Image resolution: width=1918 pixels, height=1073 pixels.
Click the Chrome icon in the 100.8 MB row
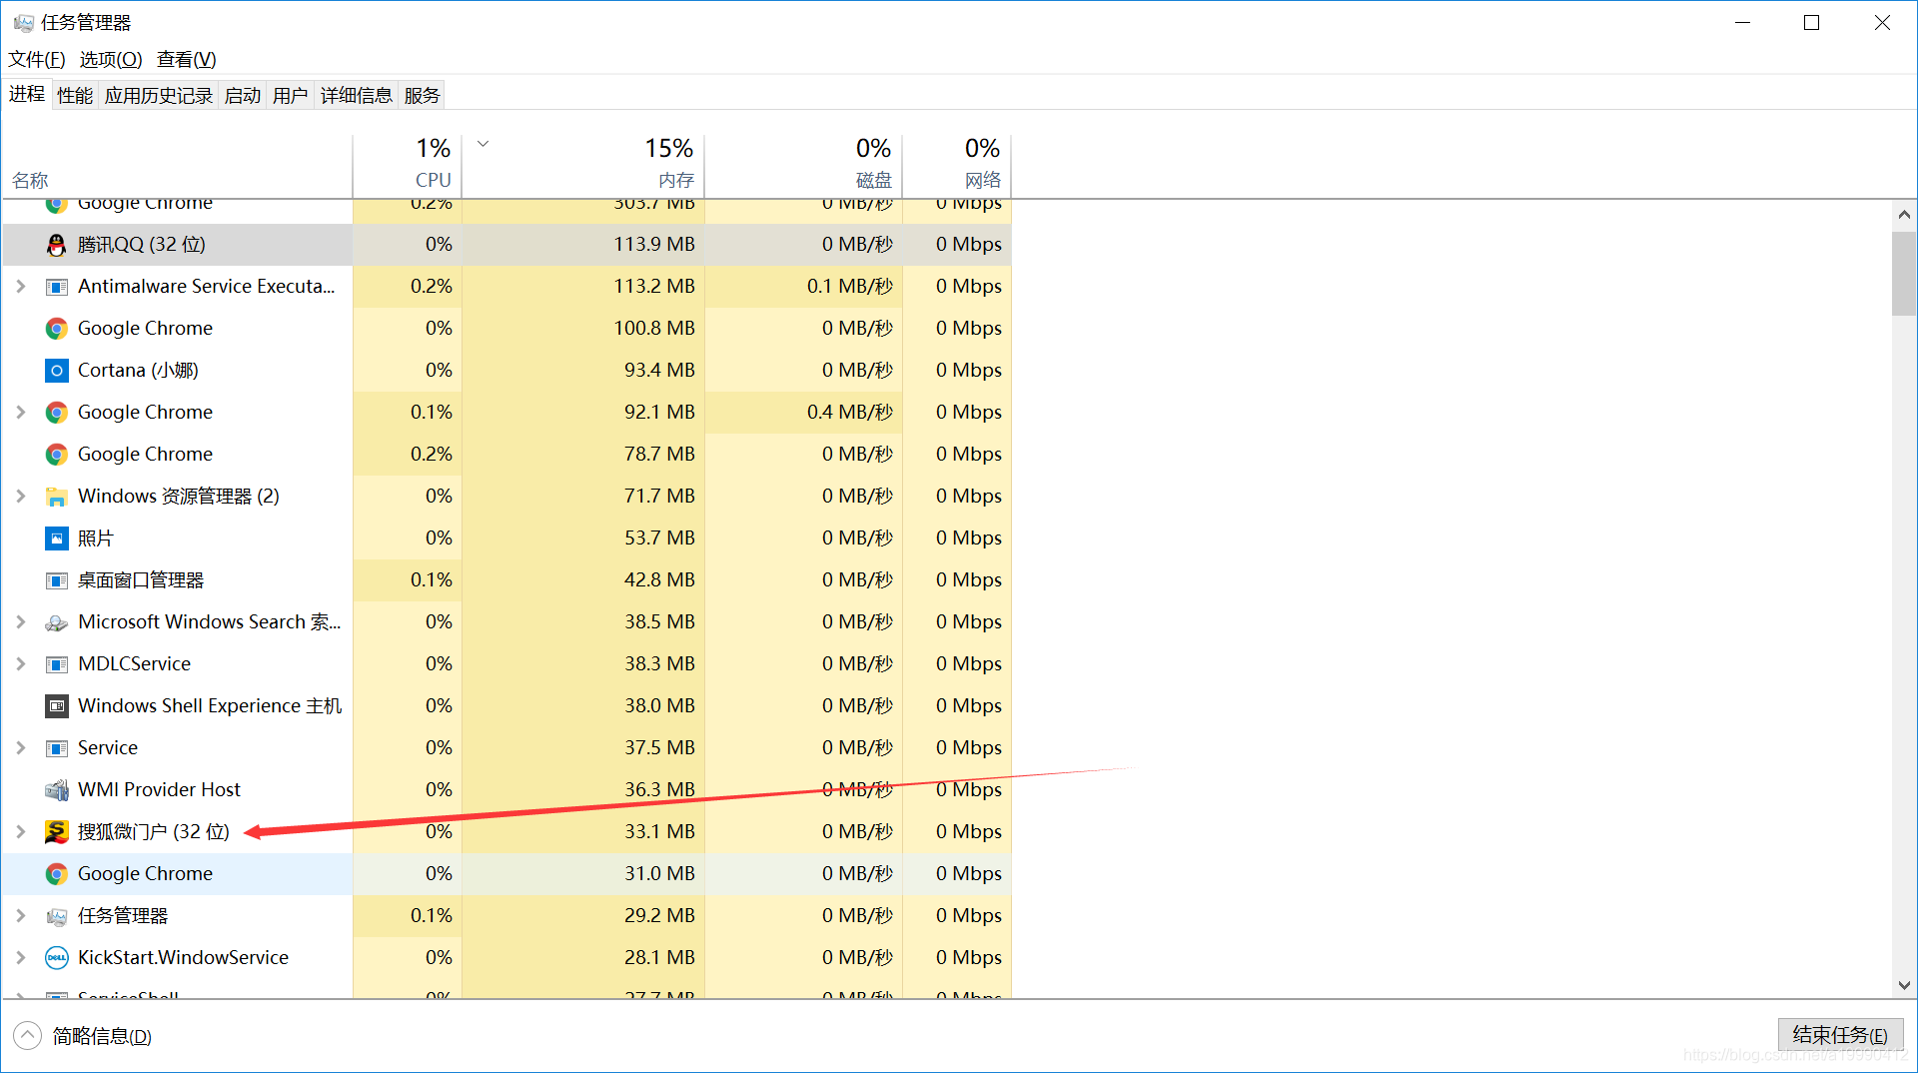(57, 329)
